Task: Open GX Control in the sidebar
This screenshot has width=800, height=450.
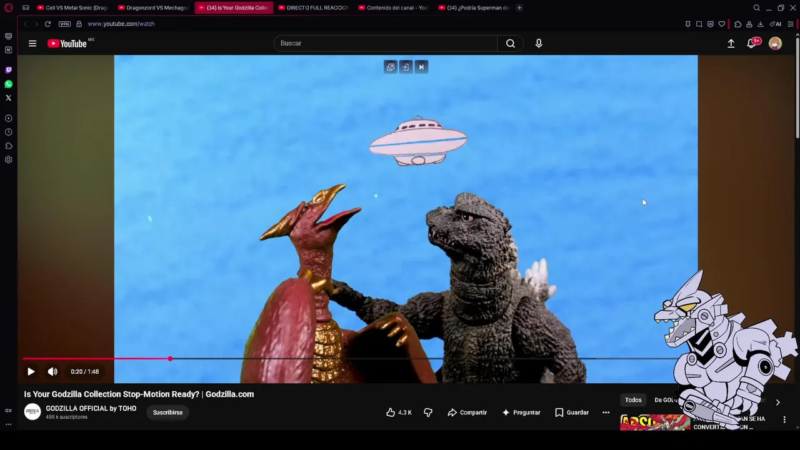Action: pos(8,36)
